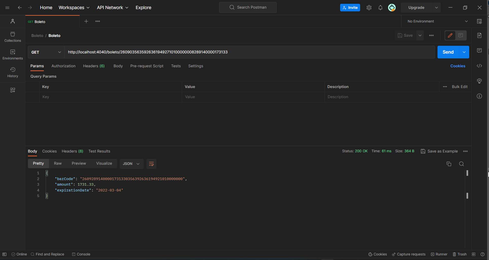The image size is (489, 260).
Task: Search the response body with magnifier icon
Action: 461,164
